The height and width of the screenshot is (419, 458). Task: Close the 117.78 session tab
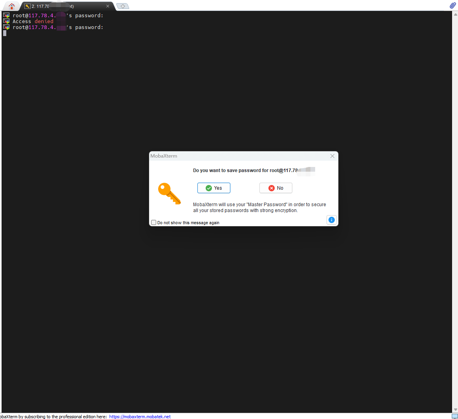(x=108, y=6)
